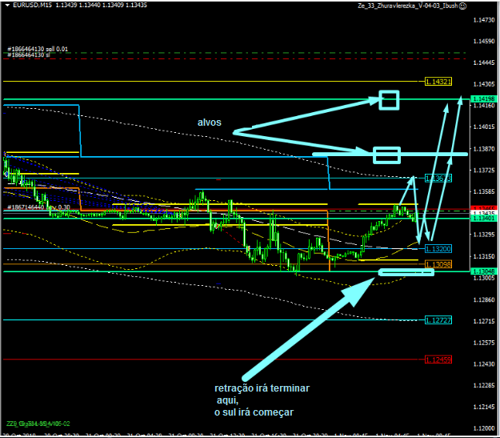Select the cyan 1.12727 price tag

(438, 320)
